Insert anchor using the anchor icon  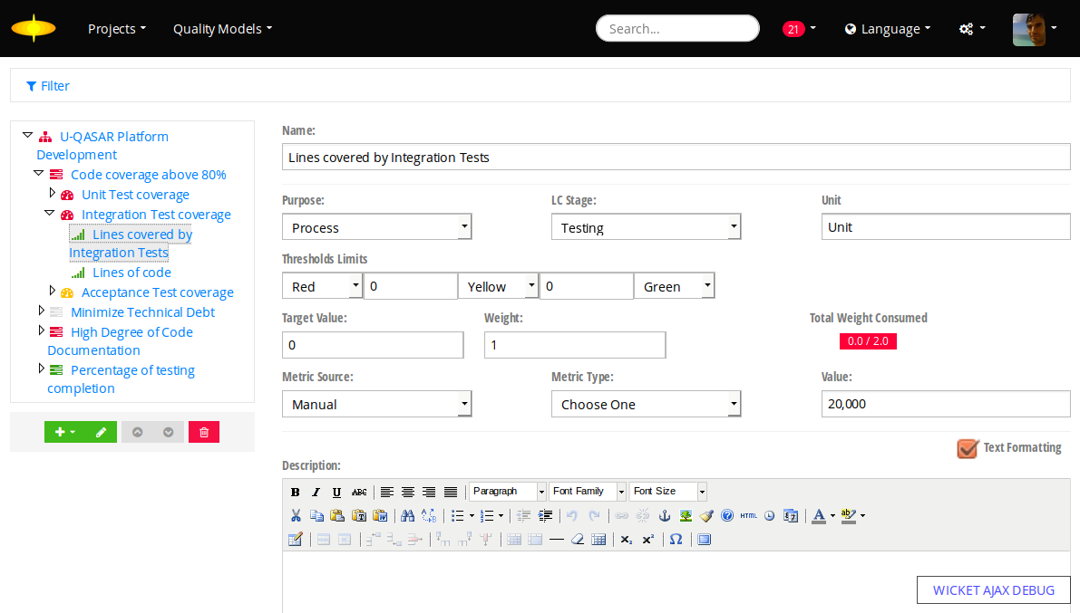664,516
